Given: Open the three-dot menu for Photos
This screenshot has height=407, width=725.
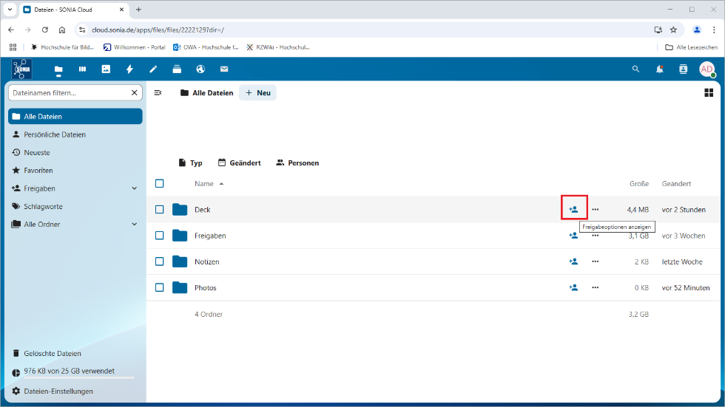Looking at the screenshot, I should (x=595, y=287).
